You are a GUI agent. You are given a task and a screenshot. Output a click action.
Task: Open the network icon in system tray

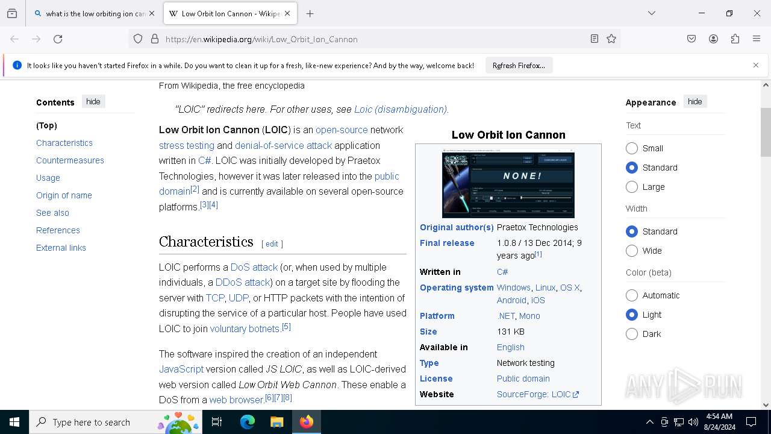point(679,422)
